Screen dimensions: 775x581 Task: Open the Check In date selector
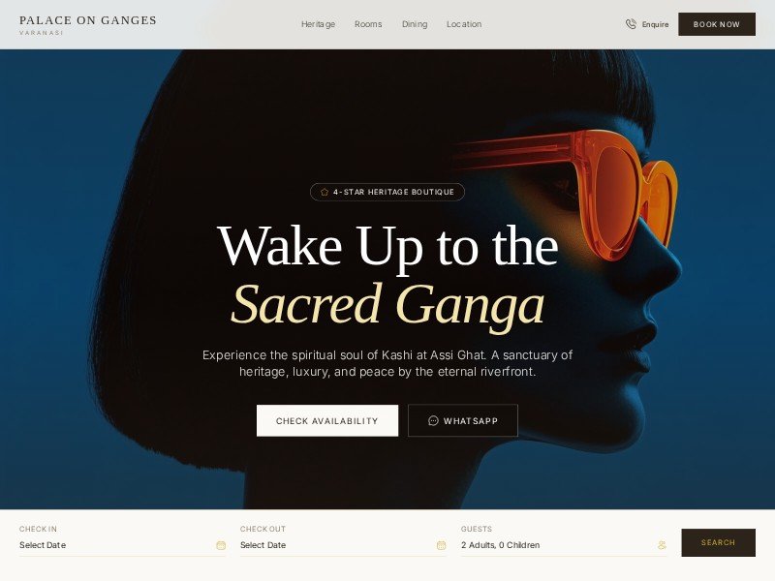pos(123,545)
